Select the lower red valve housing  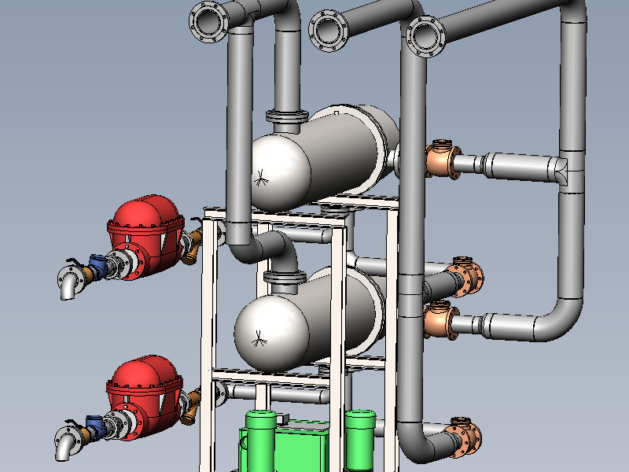coord(145,397)
